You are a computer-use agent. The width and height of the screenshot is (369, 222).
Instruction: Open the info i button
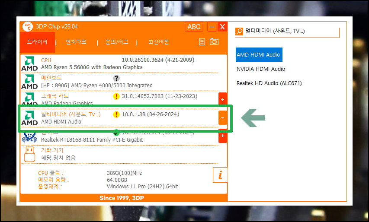220,175
